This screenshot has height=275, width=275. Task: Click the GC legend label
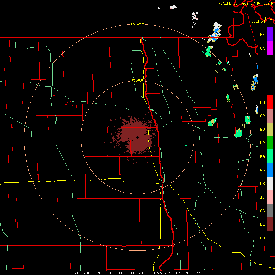(262, 211)
